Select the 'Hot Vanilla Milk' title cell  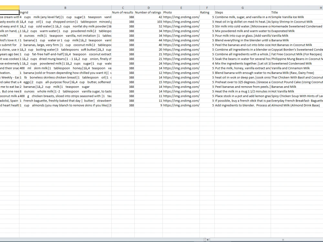pos(297,91)
